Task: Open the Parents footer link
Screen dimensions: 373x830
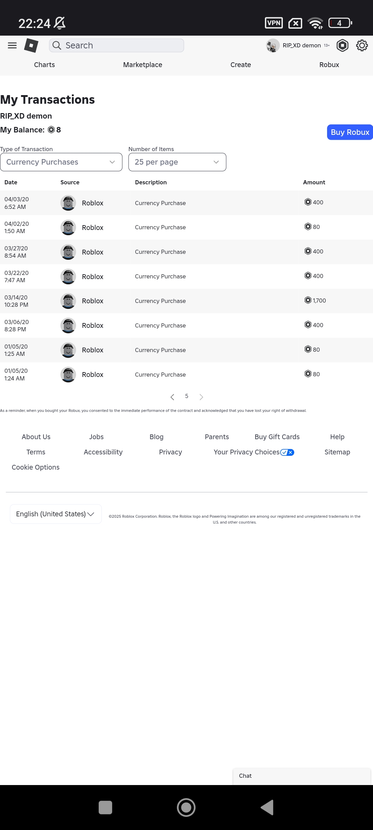Action: pos(217,437)
